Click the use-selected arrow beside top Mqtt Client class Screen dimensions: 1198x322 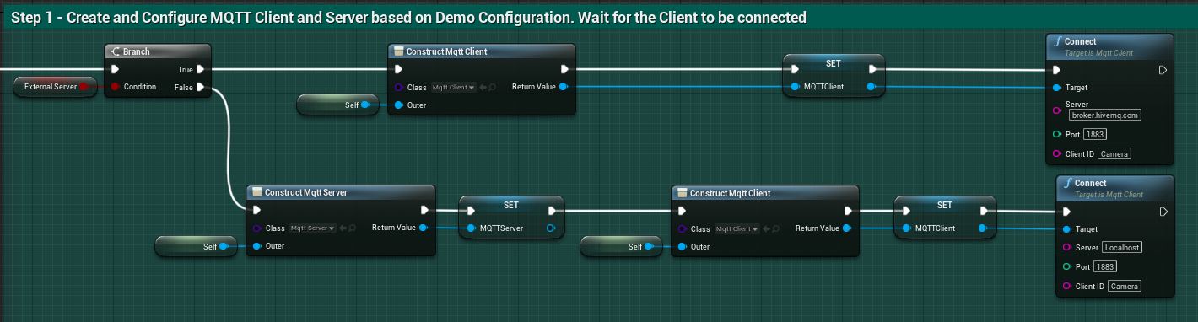483,87
